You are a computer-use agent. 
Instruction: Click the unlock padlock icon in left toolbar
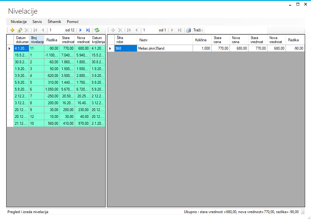coord(20,30)
